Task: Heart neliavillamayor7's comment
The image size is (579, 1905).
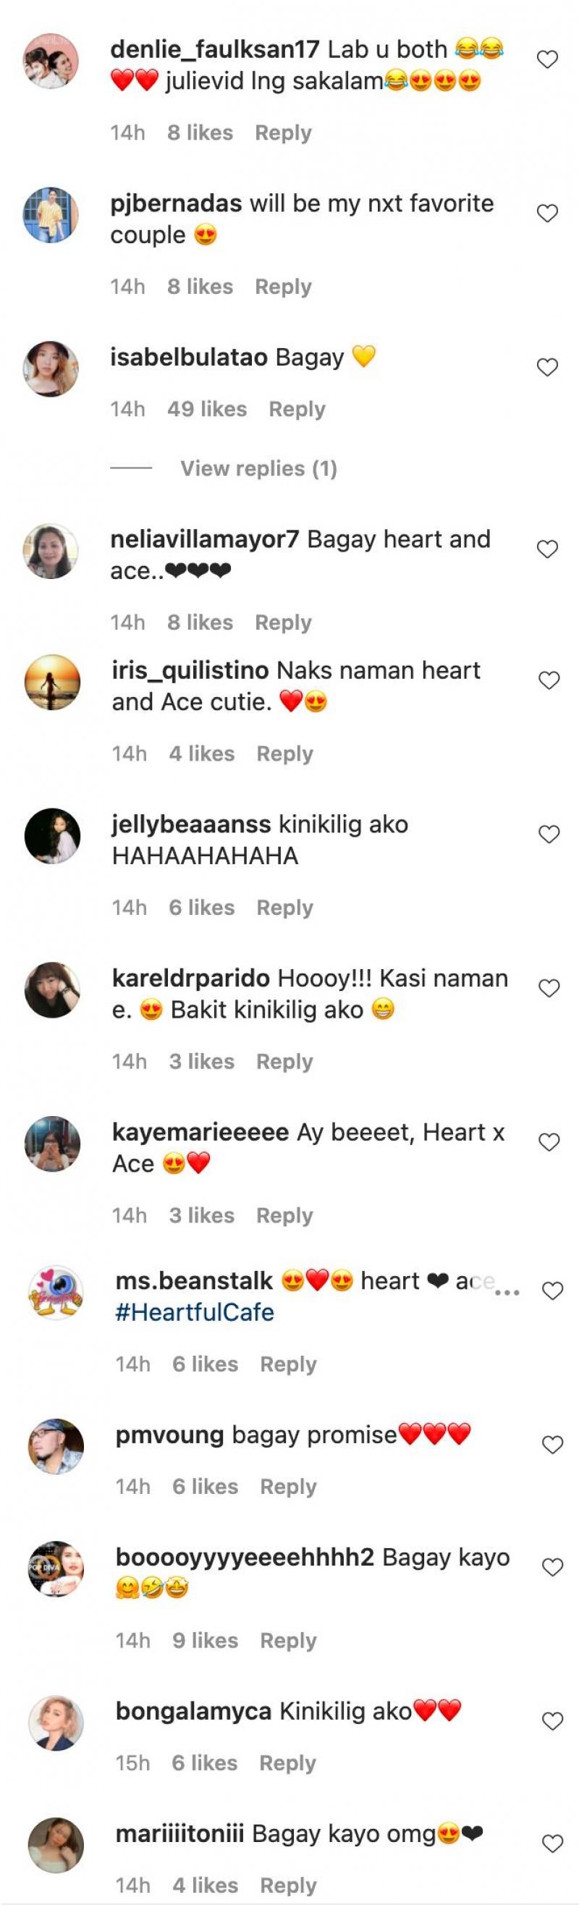Action: 546,549
